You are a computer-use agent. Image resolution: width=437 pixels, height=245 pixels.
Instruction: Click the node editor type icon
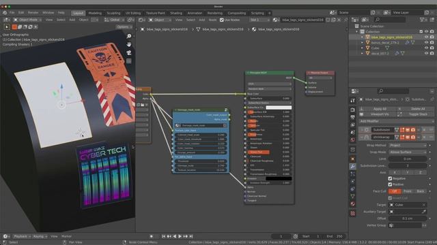coord(141,20)
